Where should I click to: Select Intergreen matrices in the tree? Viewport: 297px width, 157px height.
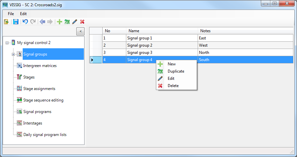[40, 66]
